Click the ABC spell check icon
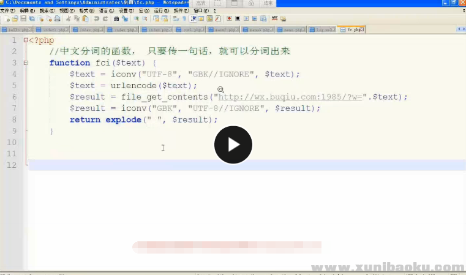This screenshot has height=275, width=466. [274, 19]
